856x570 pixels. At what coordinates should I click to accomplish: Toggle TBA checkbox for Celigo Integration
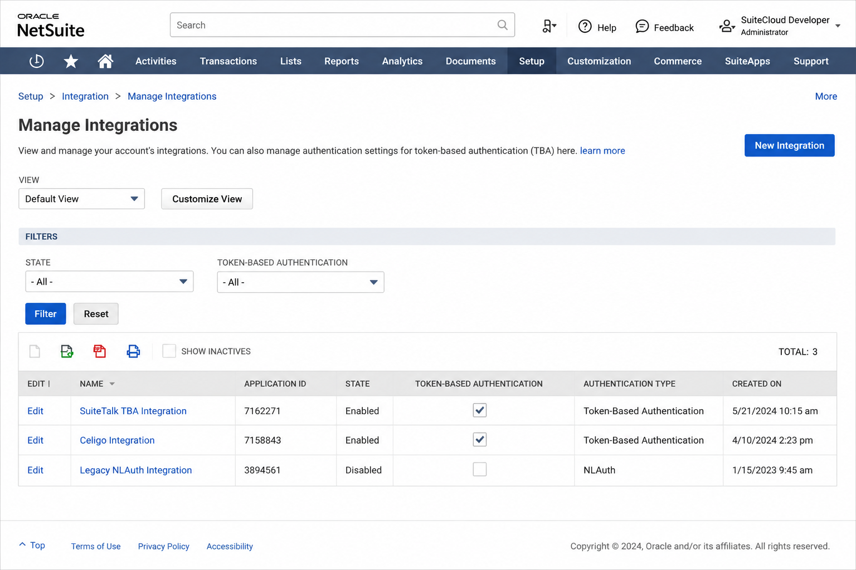(479, 440)
